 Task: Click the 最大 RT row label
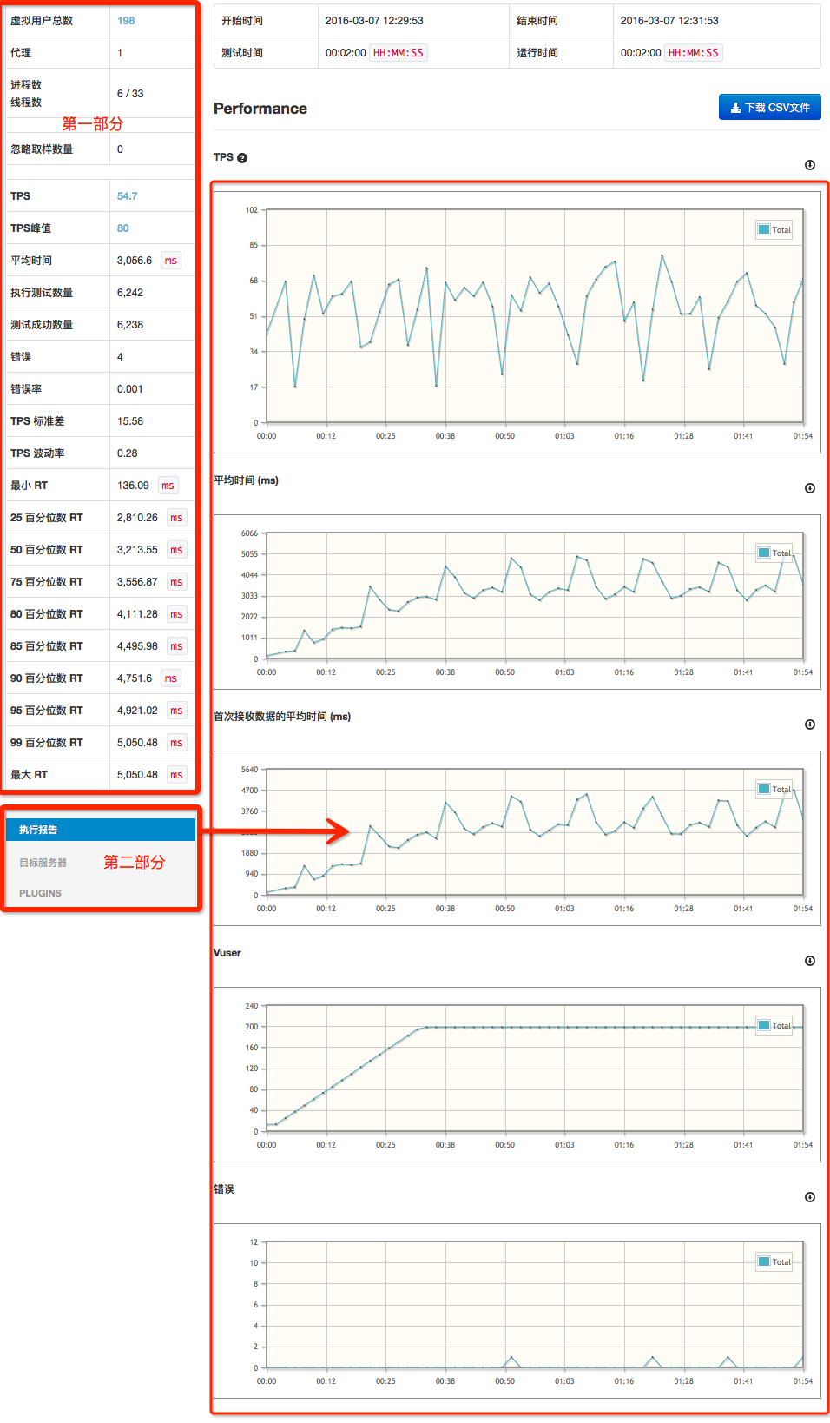click(x=30, y=775)
